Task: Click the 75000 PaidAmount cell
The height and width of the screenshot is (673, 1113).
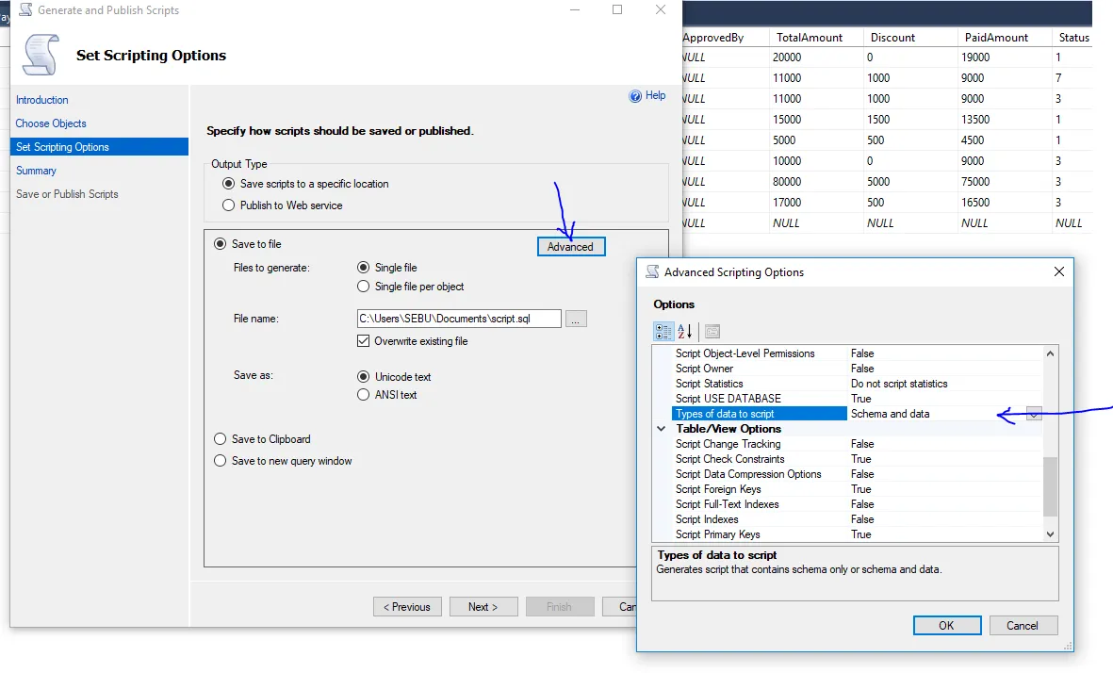Action: [1005, 182]
